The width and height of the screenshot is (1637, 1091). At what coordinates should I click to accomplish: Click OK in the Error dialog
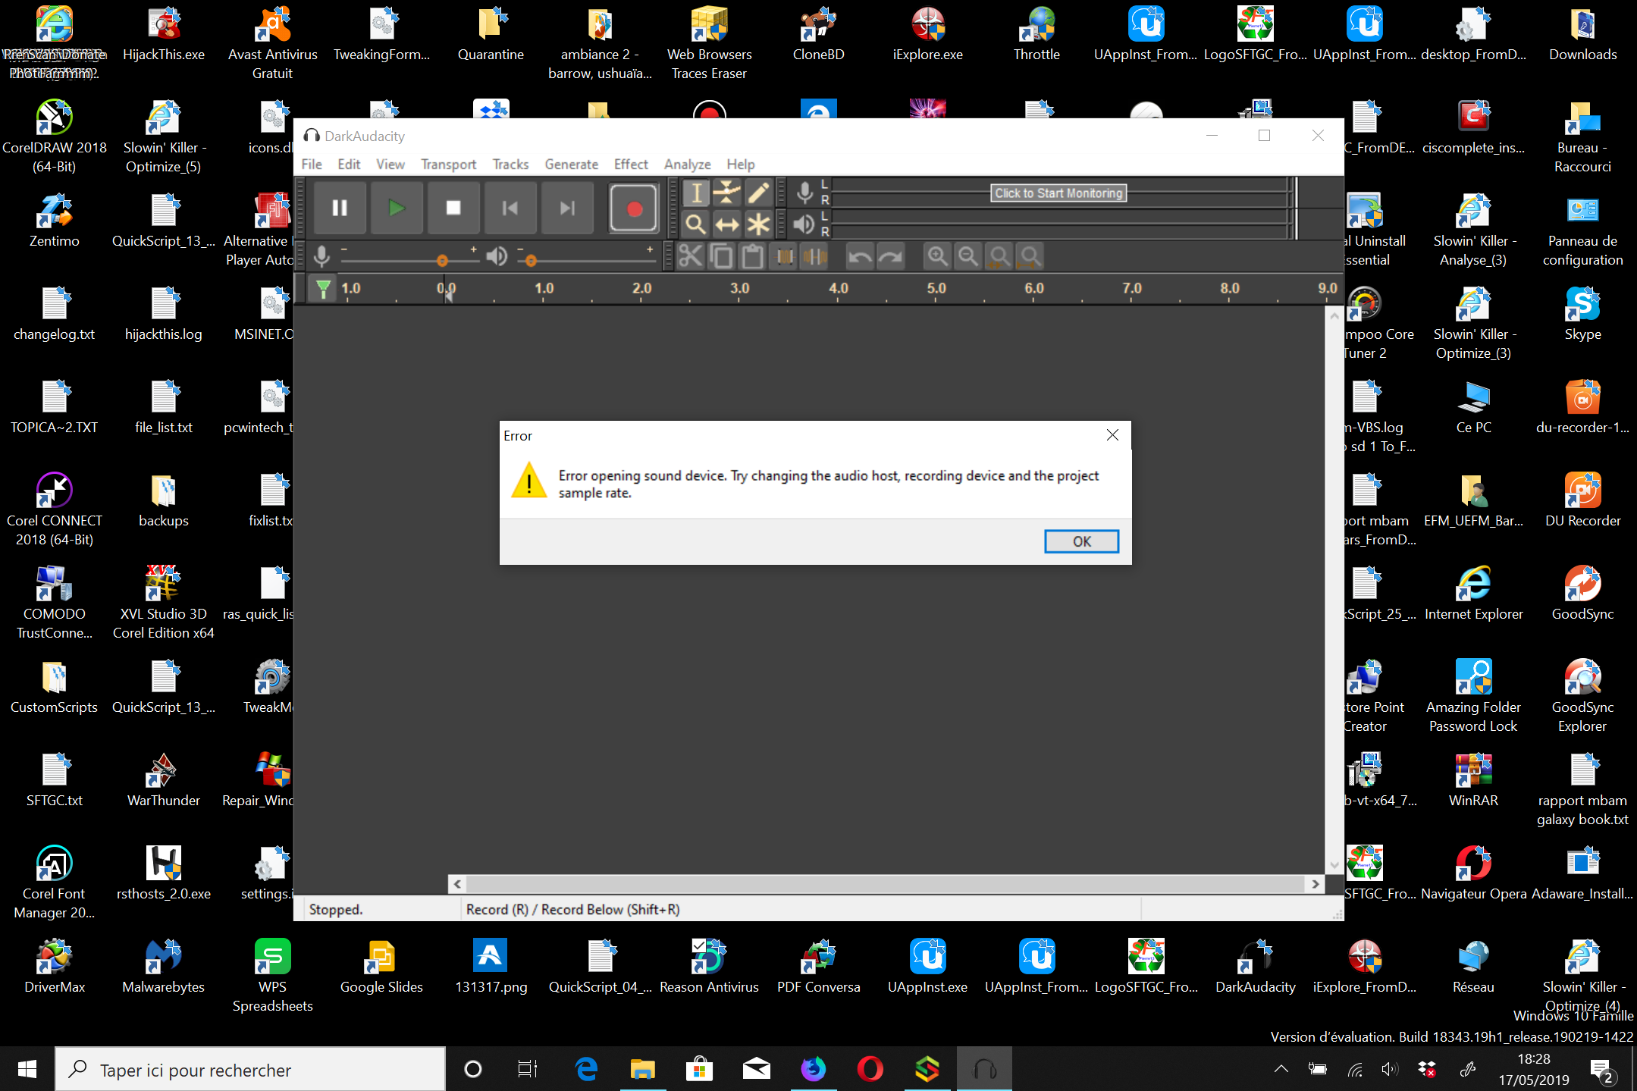coord(1081,541)
